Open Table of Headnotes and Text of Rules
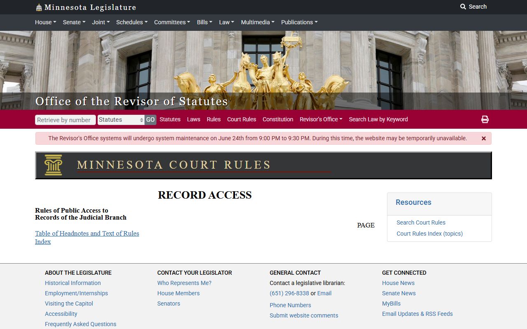The height and width of the screenshot is (329, 527). point(87,233)
